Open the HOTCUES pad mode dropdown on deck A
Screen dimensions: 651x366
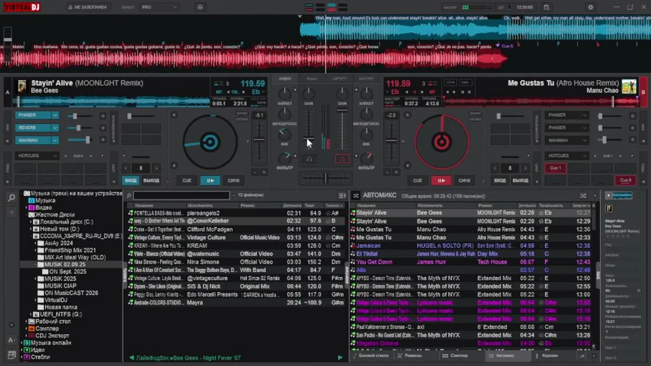37,156
